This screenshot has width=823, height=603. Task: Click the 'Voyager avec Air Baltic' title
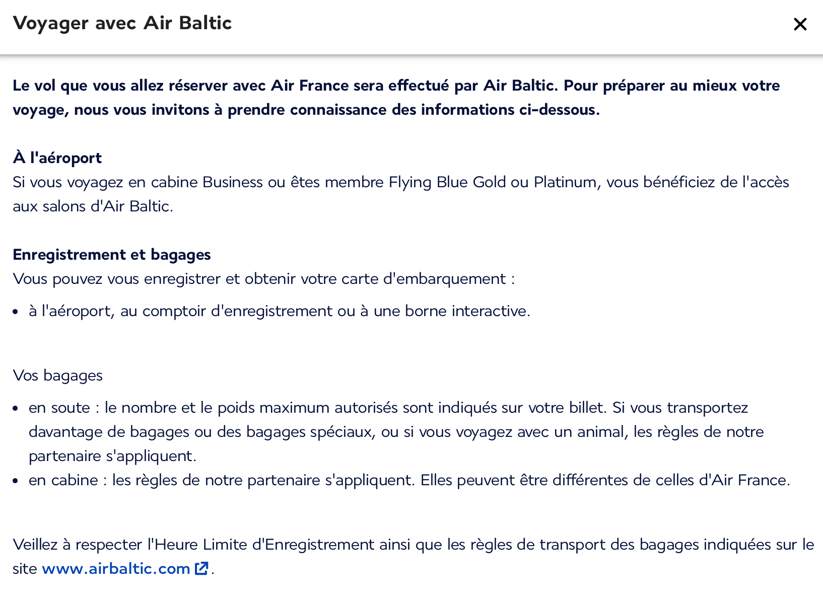pos(122,23)
